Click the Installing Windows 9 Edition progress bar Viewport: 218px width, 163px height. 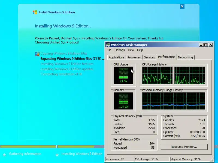coord(81,146)
